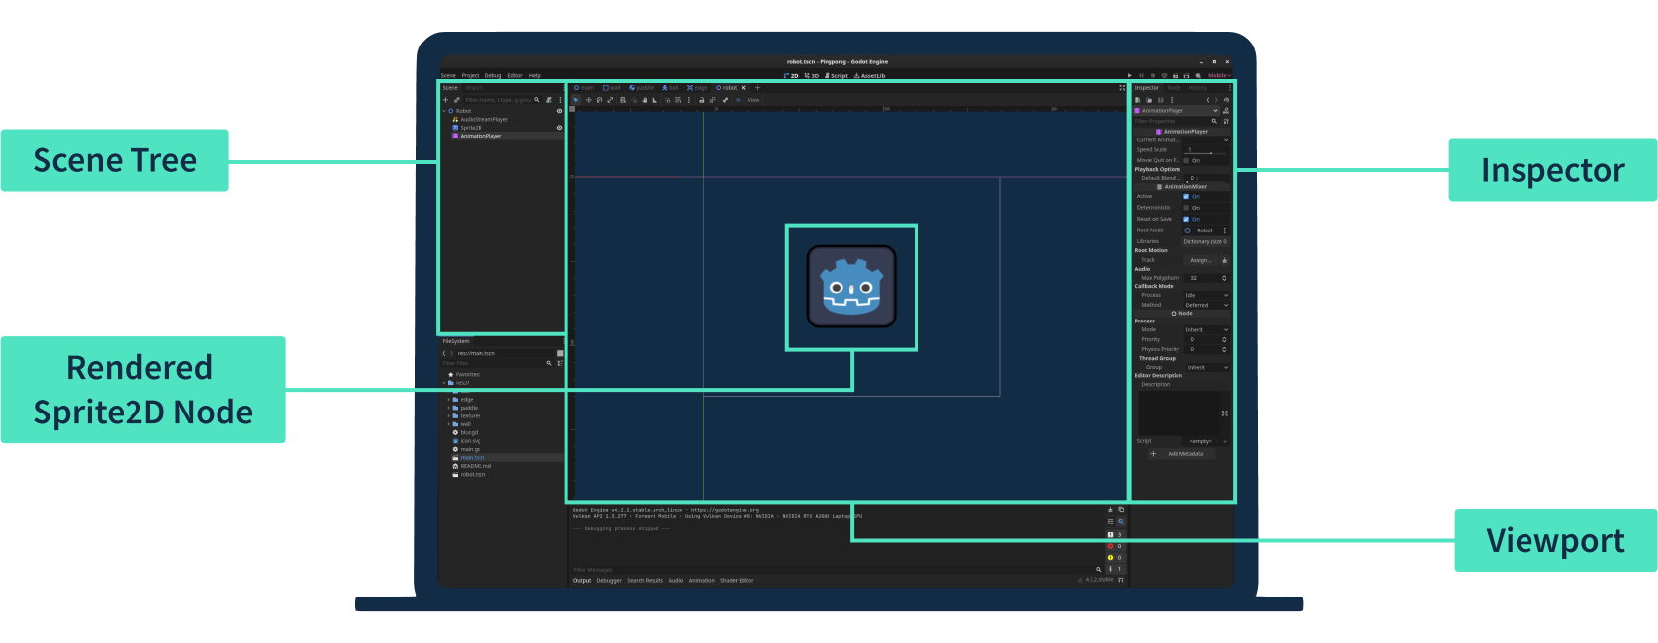Open the Thread Group dropdown
Viewport: 1658px width, 643px height.
[x=1206, y=367]
